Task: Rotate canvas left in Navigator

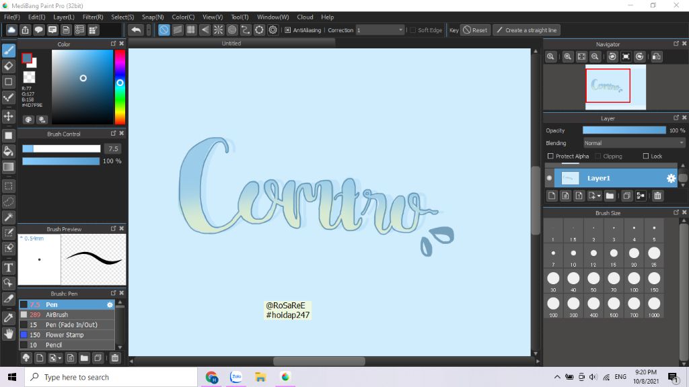Action: coord(612,56)
